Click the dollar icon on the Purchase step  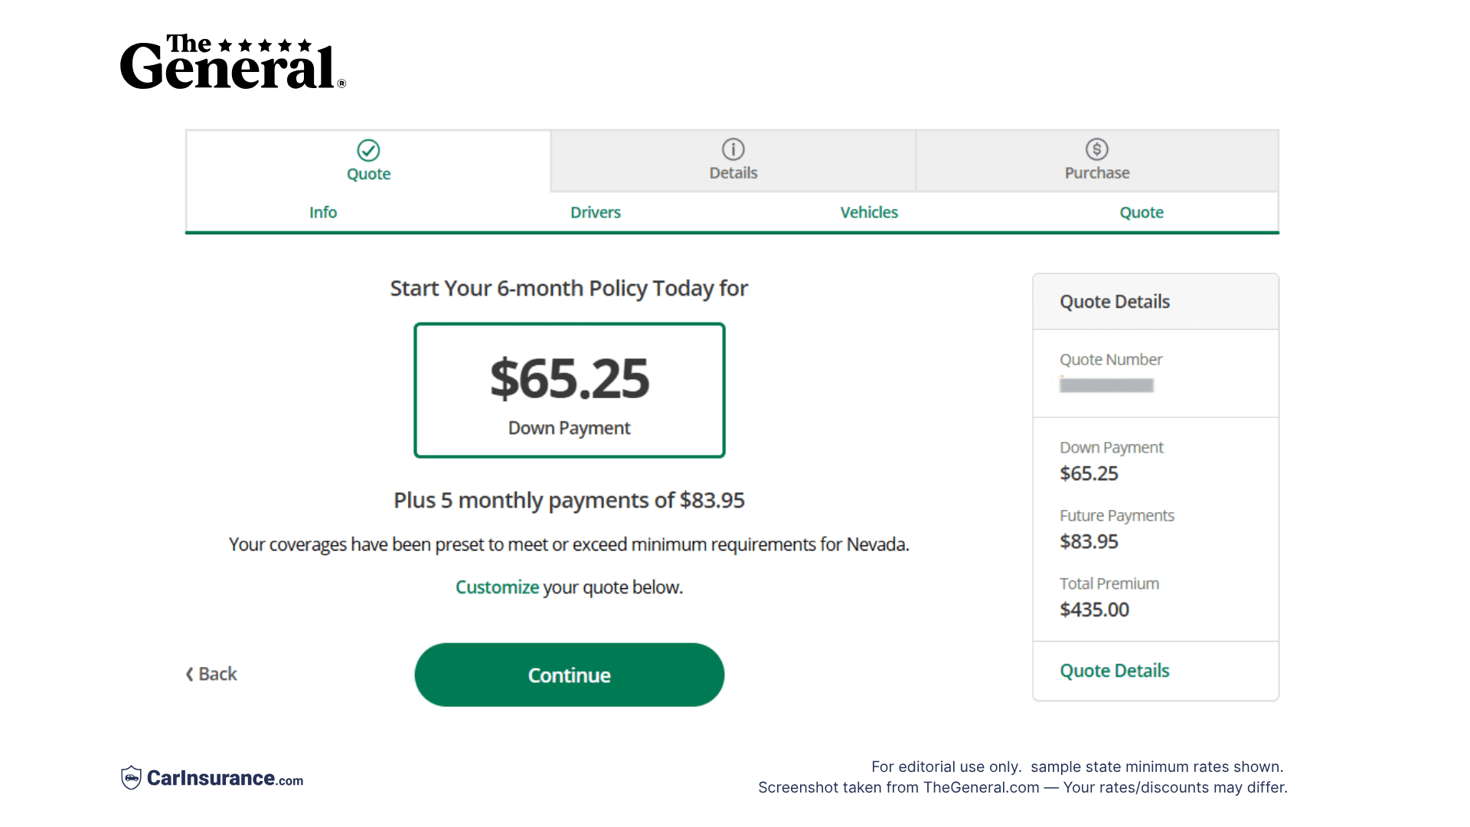pyautogui.click(x=1096, y=149)
